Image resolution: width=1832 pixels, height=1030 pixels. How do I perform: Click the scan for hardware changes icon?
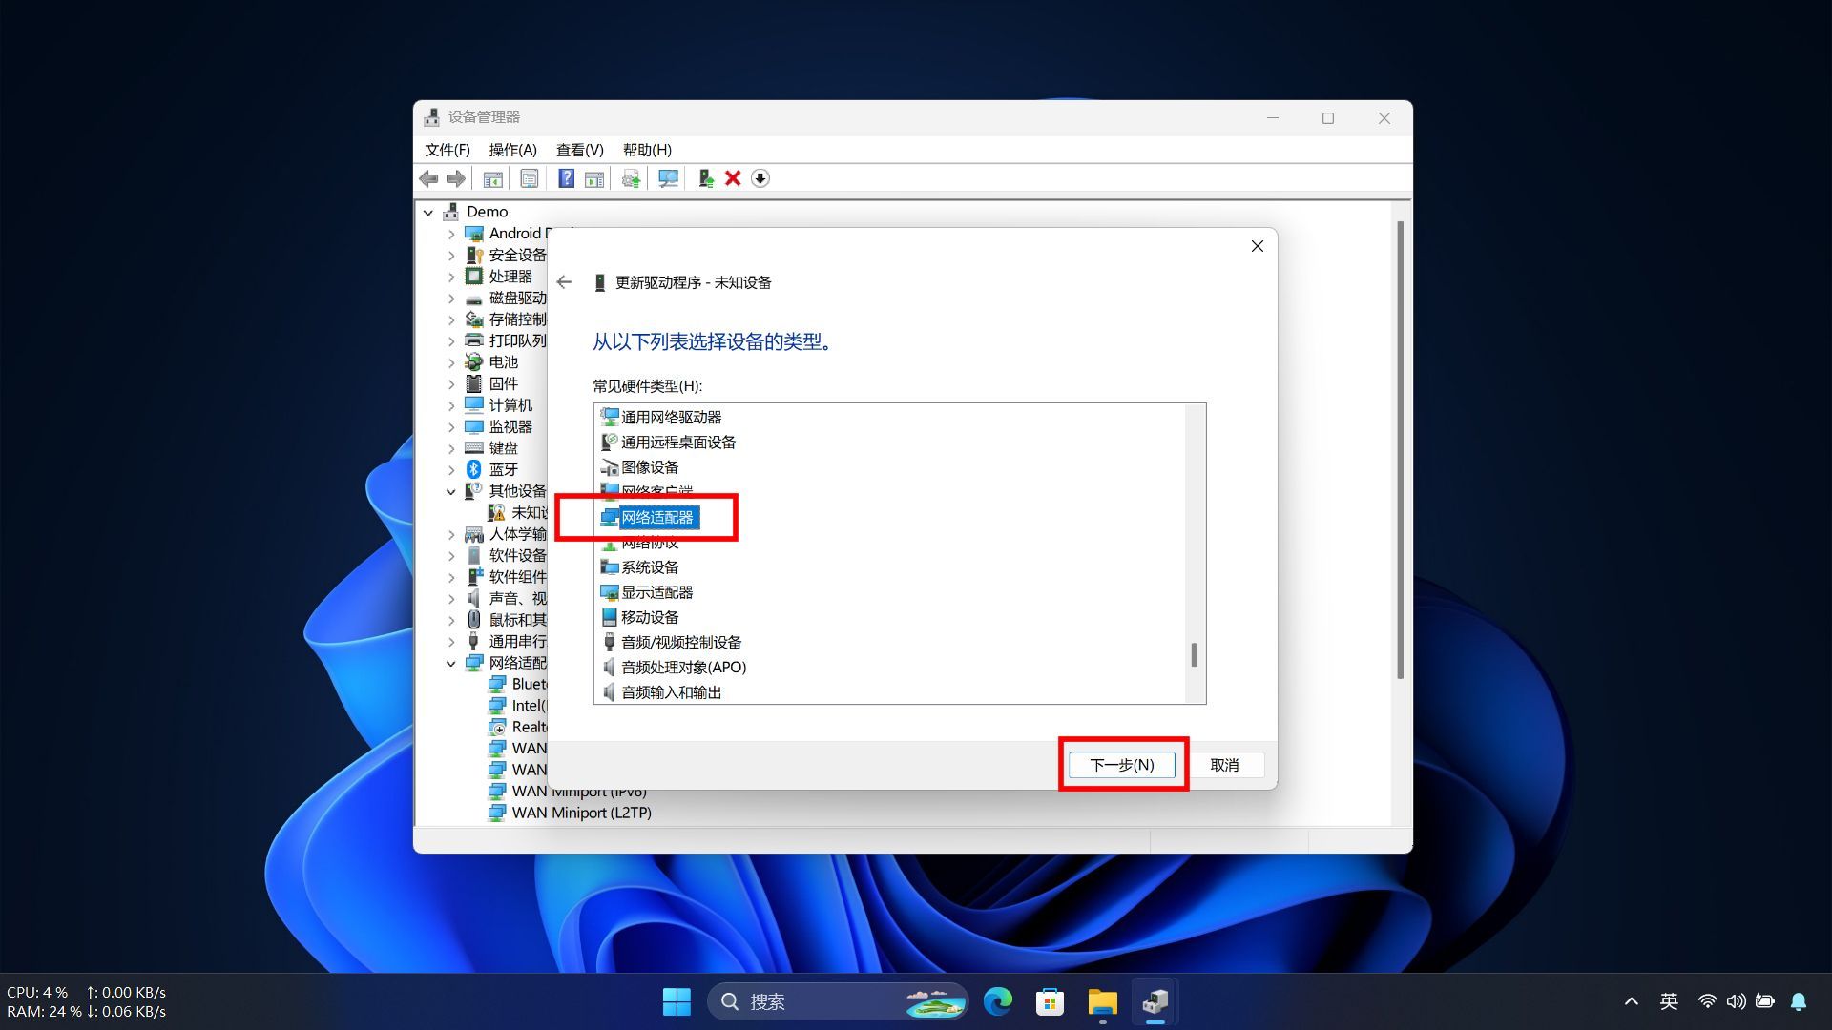(668, 178)
